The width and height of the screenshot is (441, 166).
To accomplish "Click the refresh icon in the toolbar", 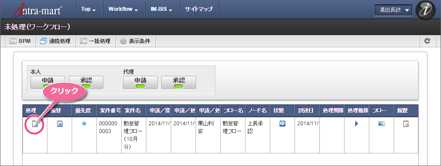I will pos(428,41).
